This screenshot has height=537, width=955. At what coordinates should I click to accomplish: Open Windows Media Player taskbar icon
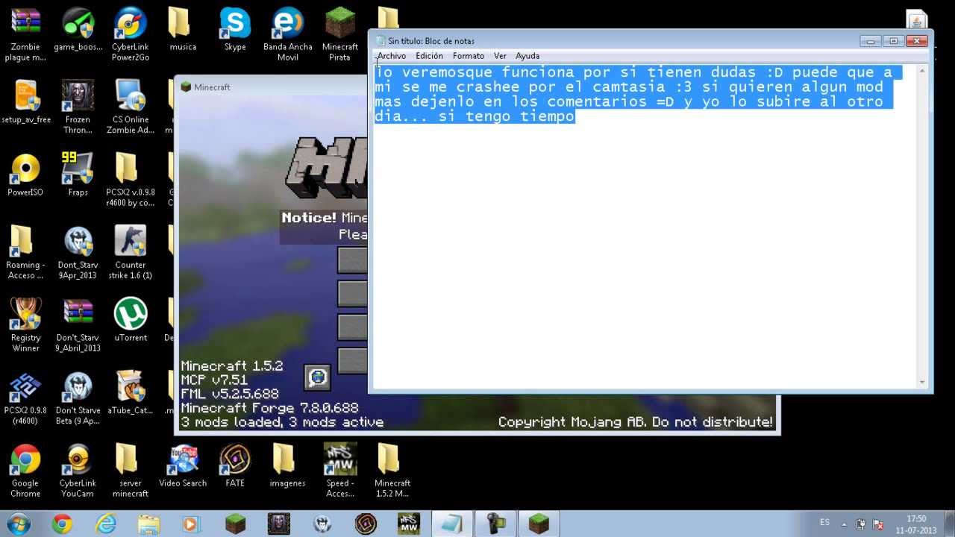click(192, 524)
